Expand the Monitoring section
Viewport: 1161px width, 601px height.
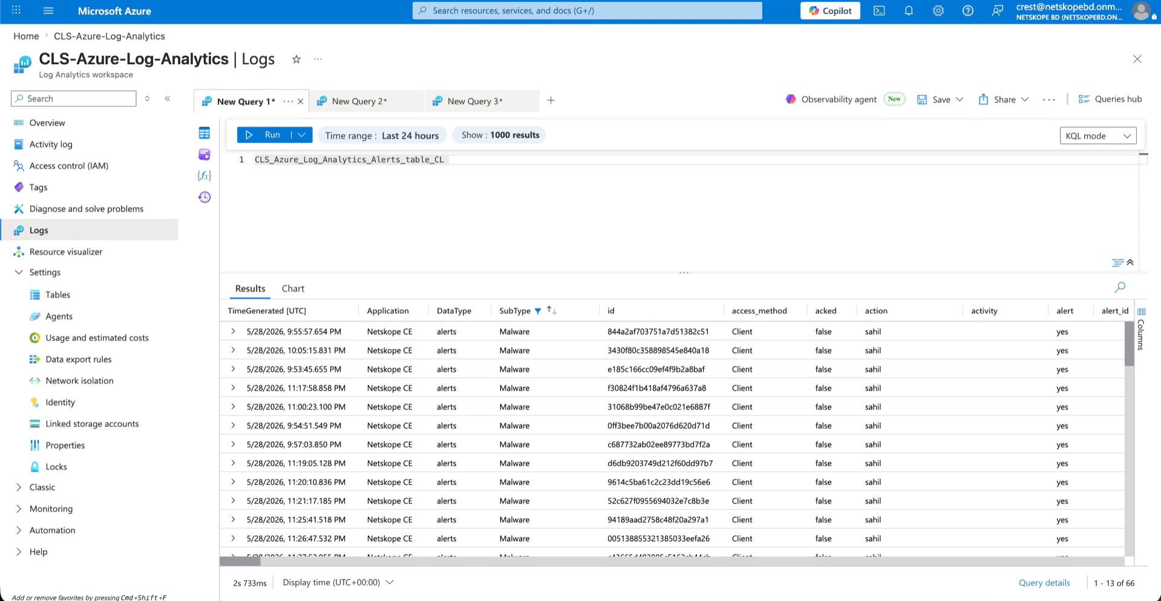[x=19, y=508]
